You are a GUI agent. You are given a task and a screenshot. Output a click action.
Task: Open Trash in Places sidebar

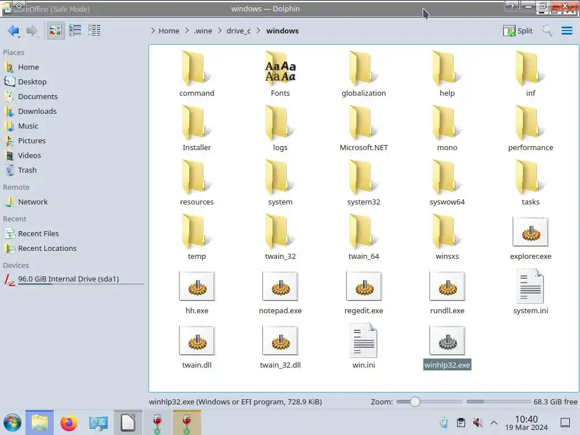(27, 170)
